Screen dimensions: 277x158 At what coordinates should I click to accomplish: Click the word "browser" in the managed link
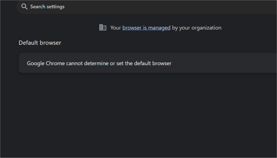(132, 28)
